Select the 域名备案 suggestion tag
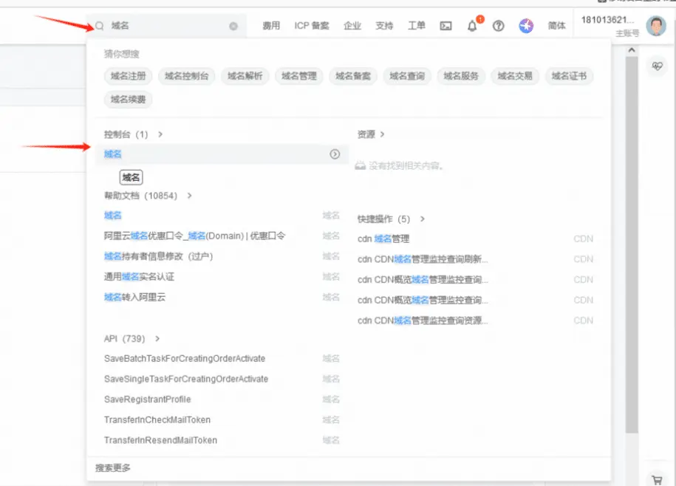676x486 pixels. [x=353, y=76]
